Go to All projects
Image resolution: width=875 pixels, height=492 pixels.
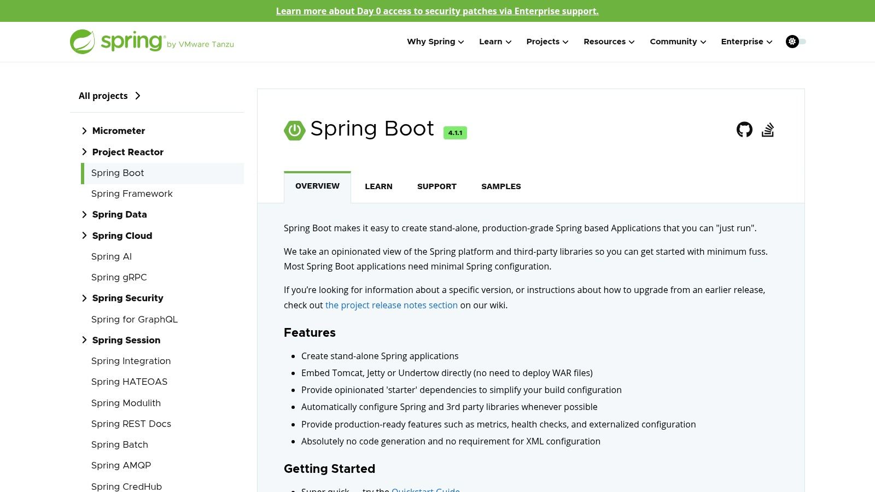(109, 96)
